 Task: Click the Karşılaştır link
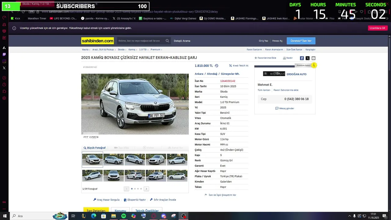(310, 50)
